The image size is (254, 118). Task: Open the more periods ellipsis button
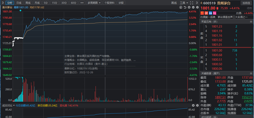82,3
